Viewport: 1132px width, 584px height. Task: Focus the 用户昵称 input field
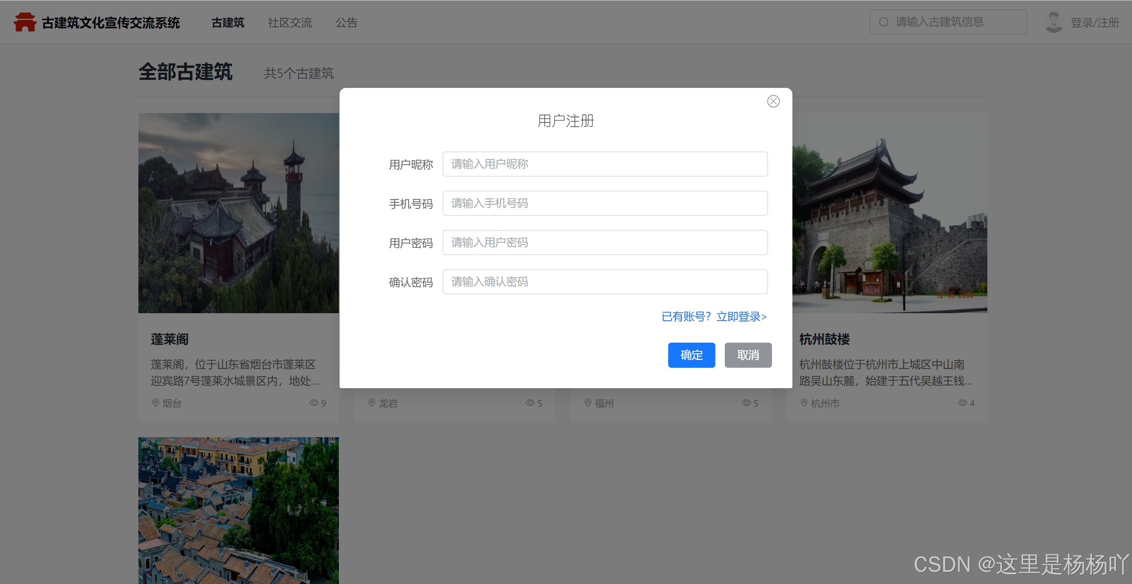(x=605, y=164)
